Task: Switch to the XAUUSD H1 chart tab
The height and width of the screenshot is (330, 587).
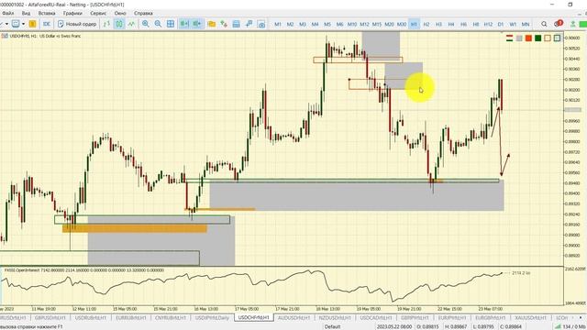Action: click(x=530, y=318)
